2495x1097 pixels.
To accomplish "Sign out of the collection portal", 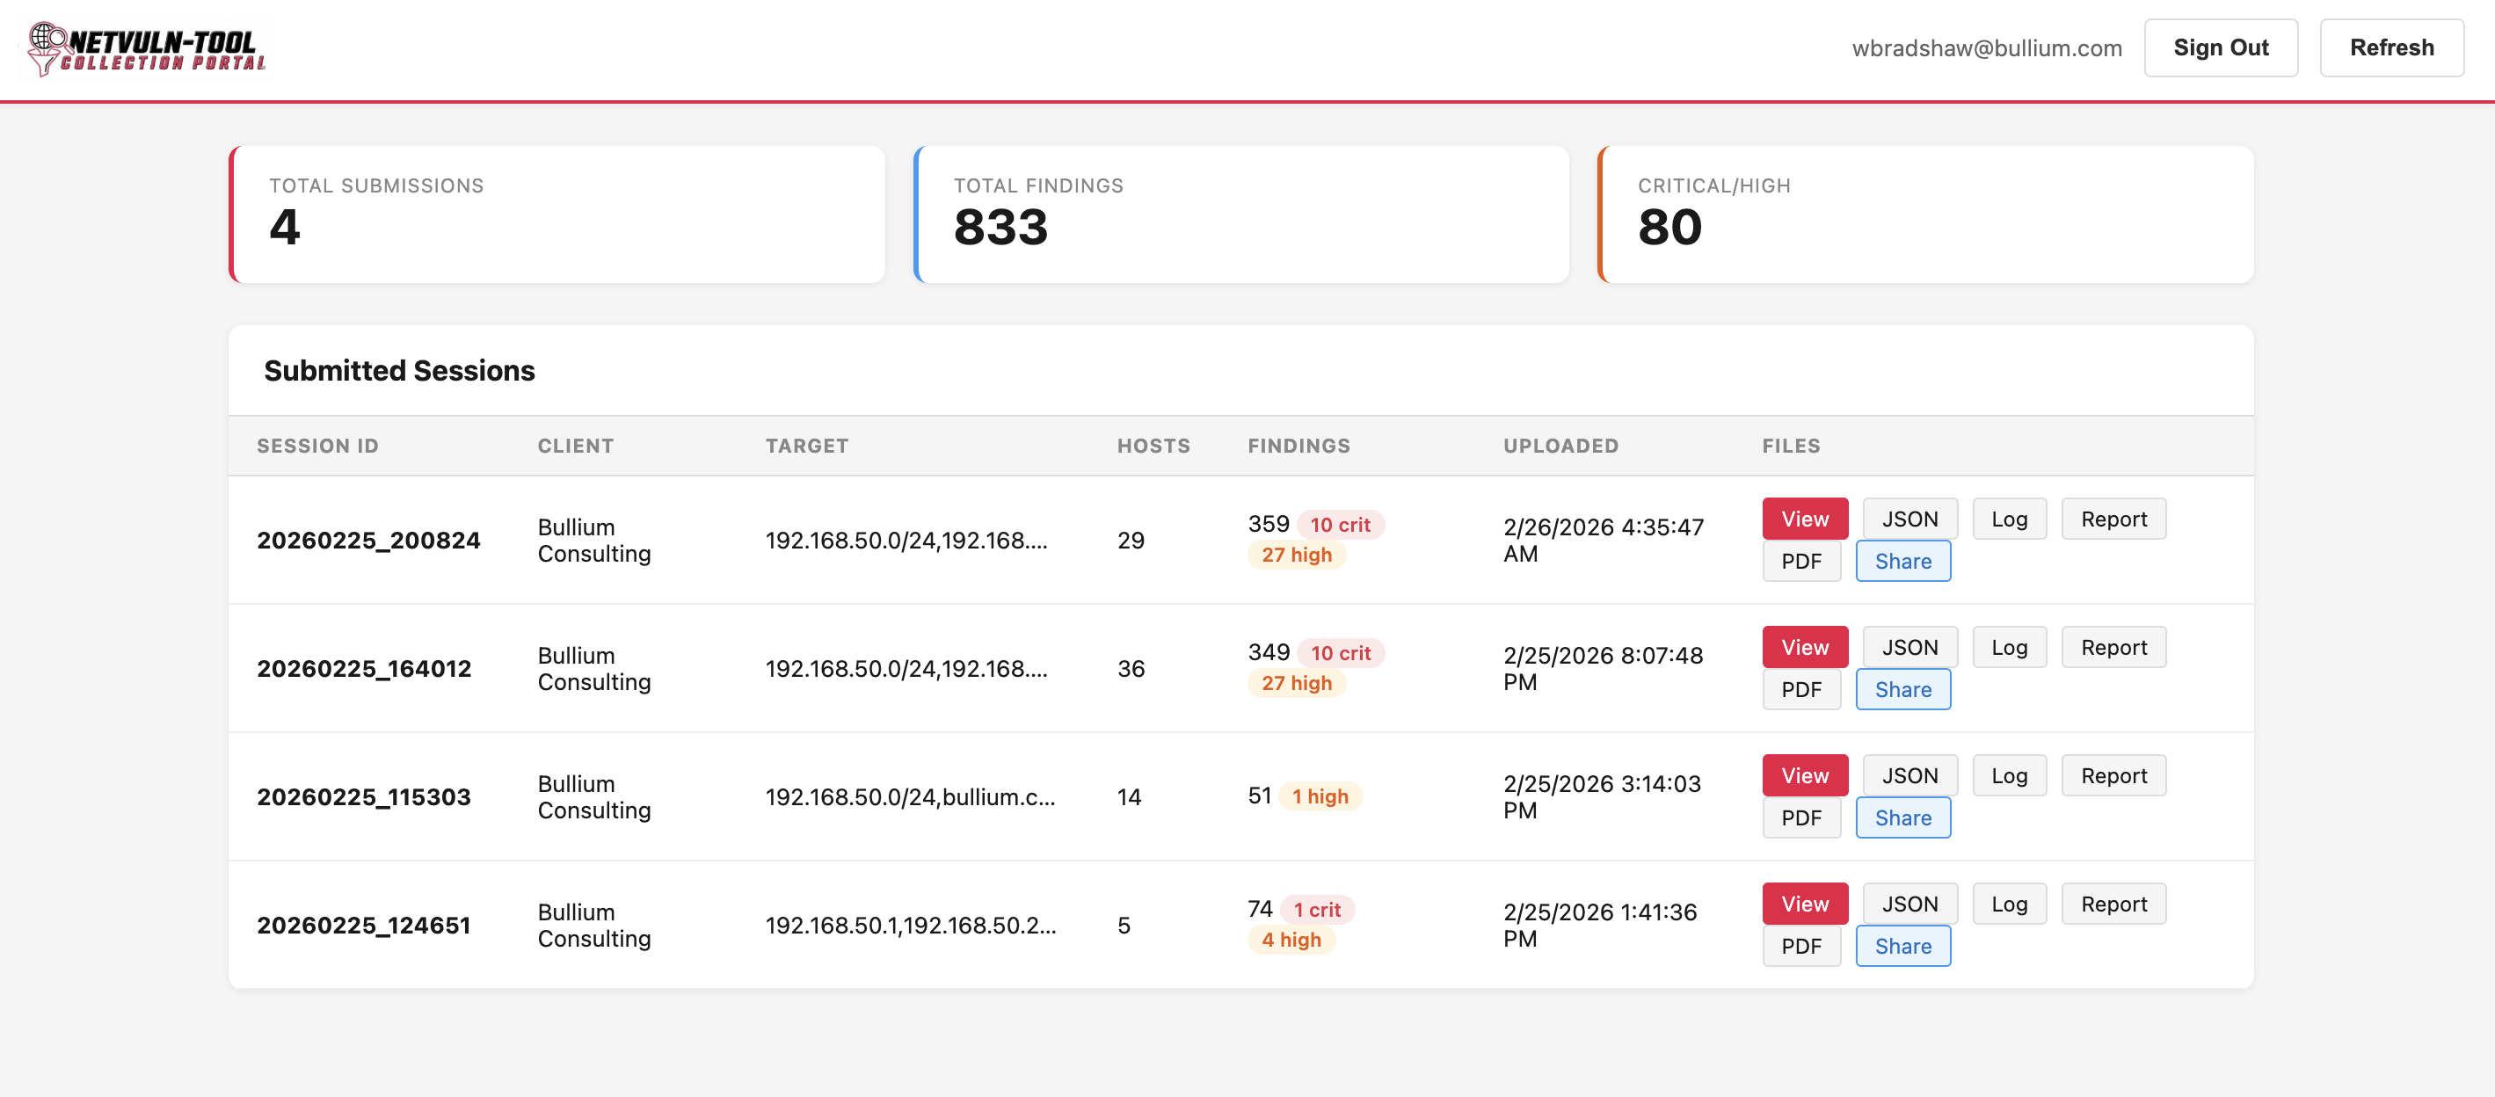I will click(x=2221, y=47).
